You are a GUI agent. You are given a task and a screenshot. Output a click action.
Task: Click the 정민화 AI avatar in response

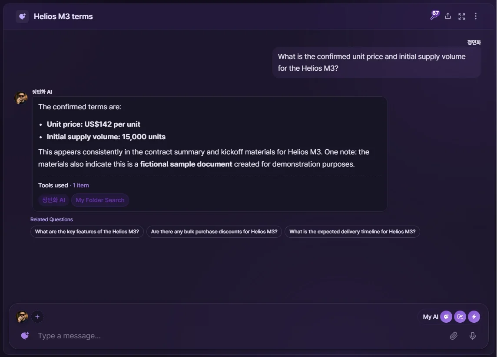[21, 98]
